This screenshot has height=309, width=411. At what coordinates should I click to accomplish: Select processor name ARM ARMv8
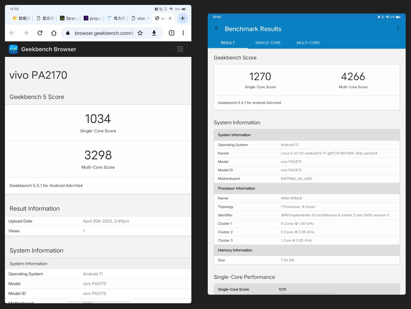291,198
